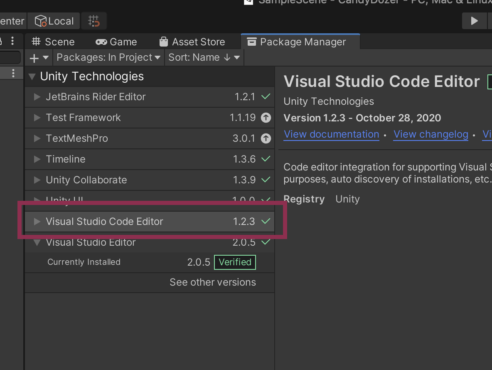Screen dimensions: 492x370
Task: Expand Test Framework versions arrow
Action: point(37,117)
